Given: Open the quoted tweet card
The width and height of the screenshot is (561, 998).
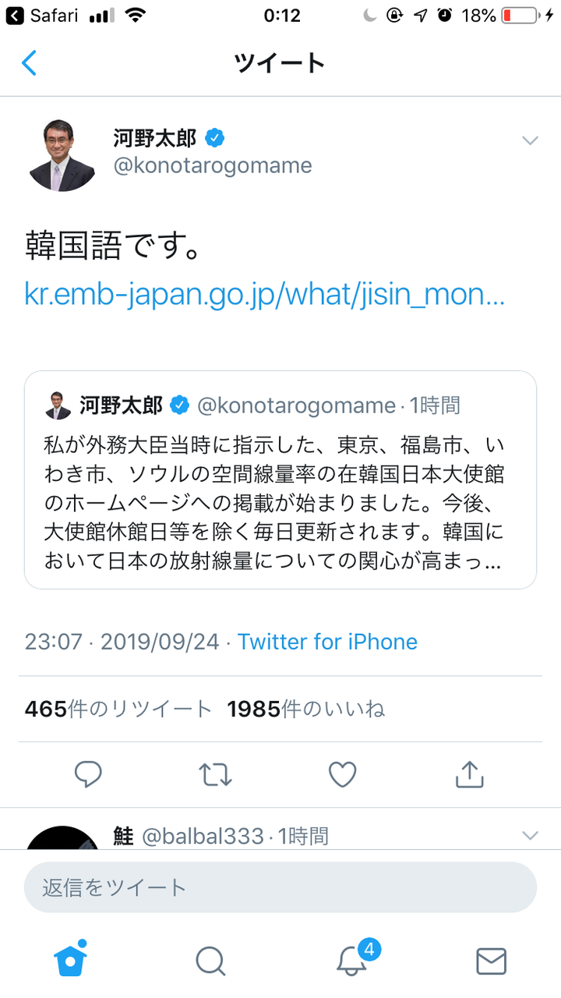Looking at the screenshot, I should (x=280, y=480).
